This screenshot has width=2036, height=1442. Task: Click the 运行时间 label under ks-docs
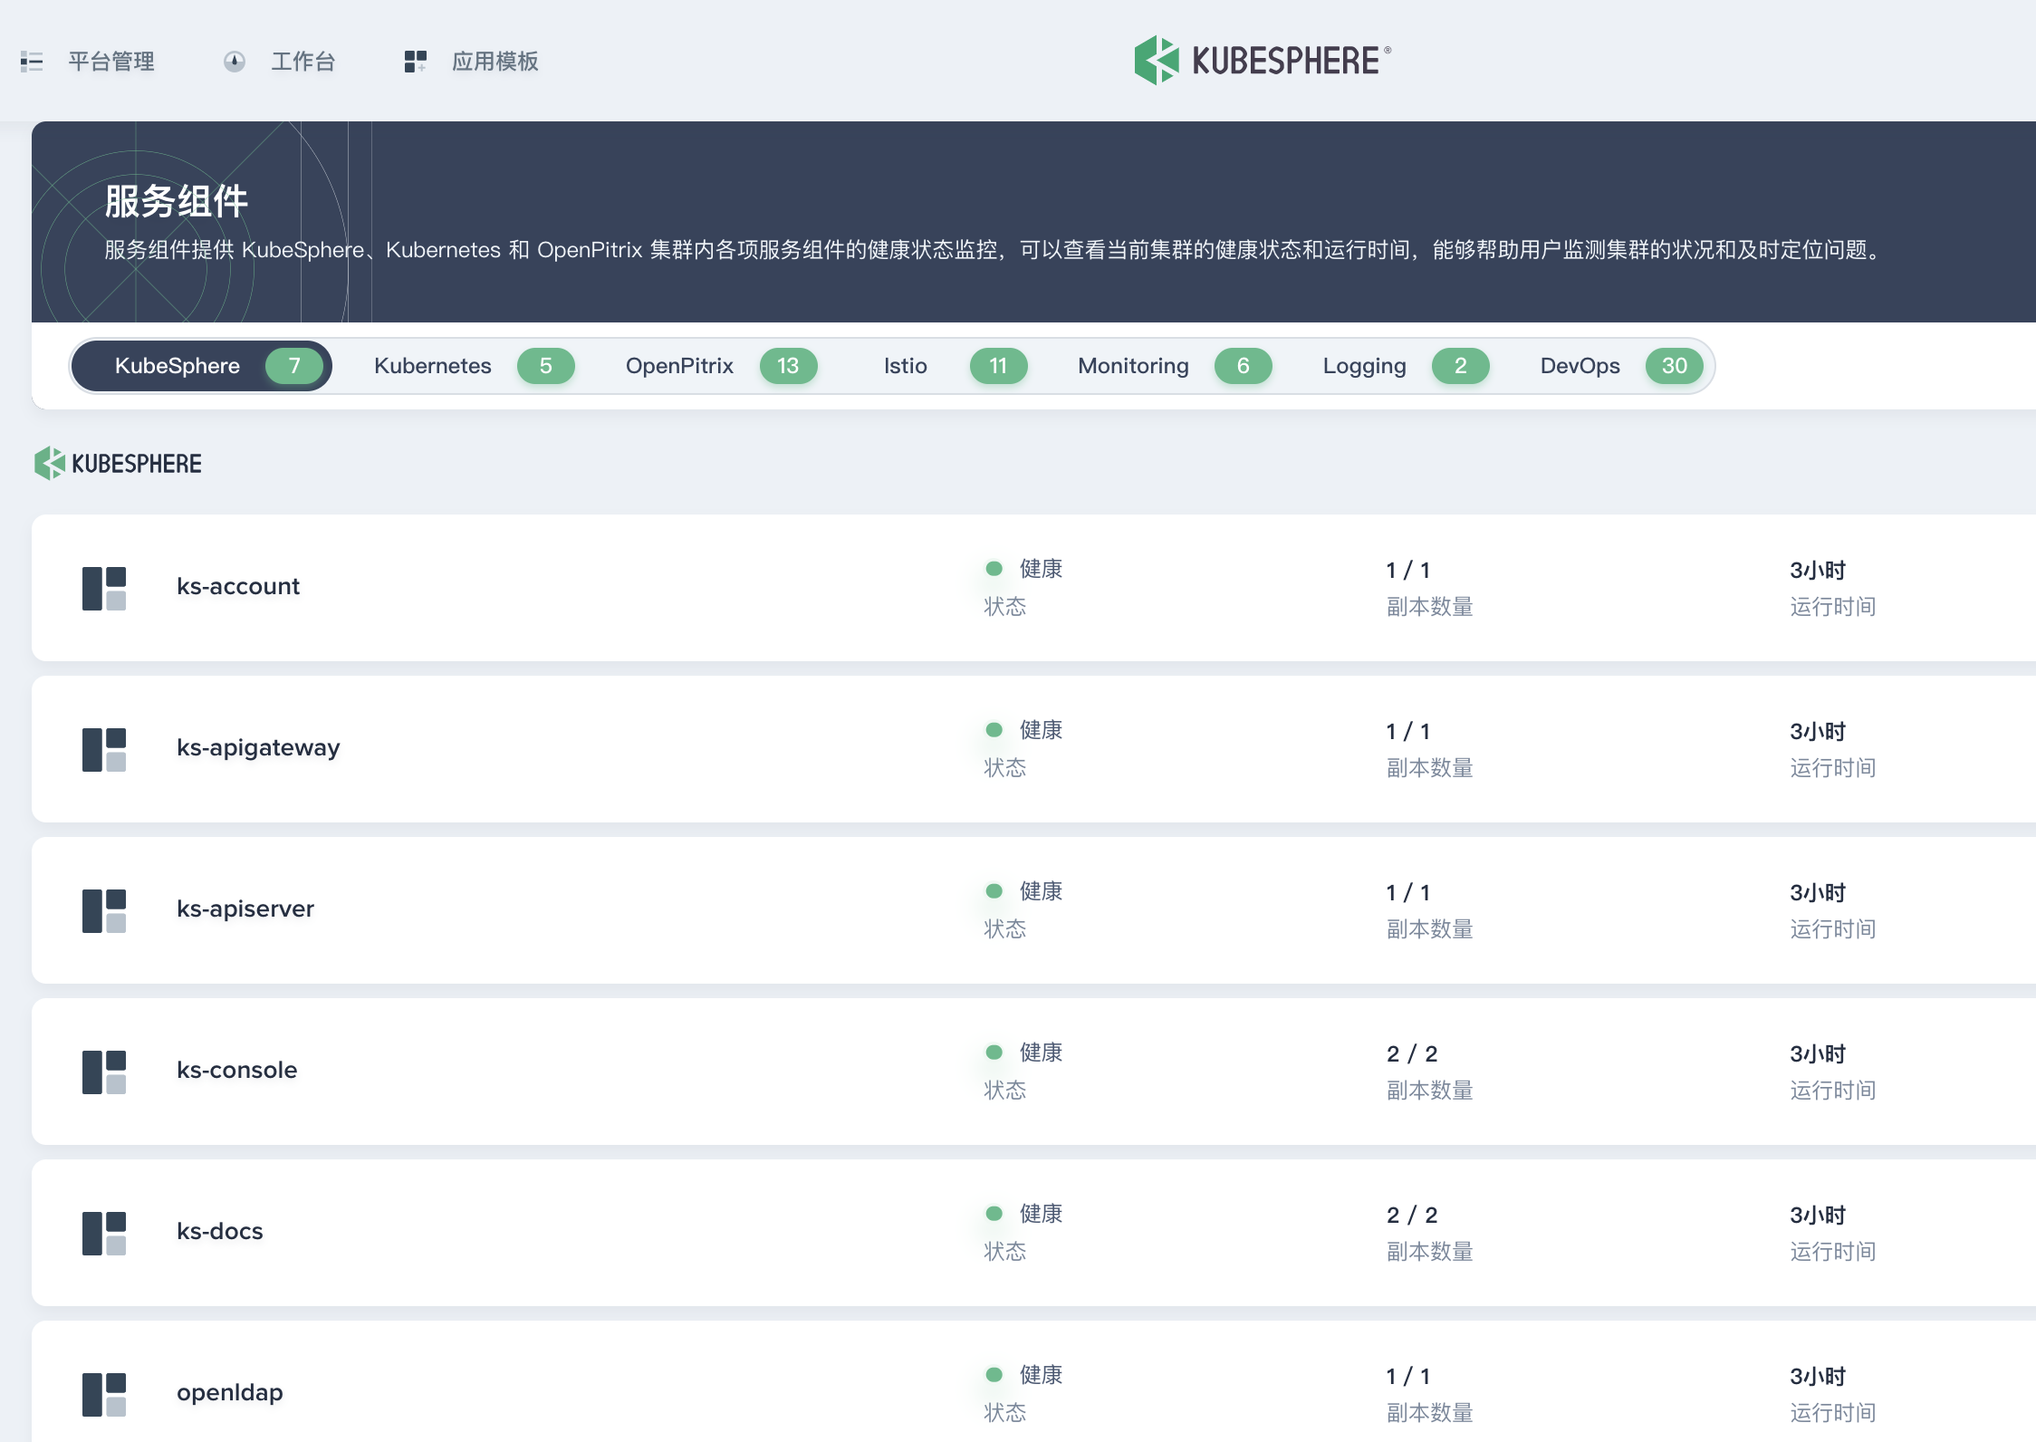(1833, 1252)
